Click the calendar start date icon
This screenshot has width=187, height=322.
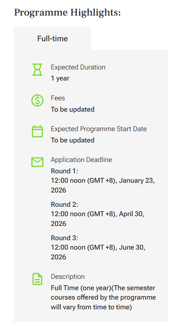38,131
